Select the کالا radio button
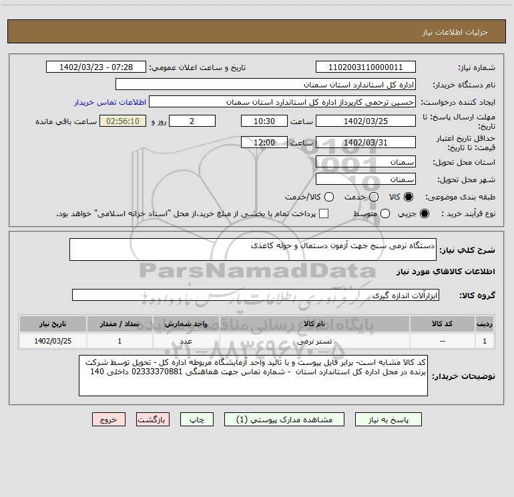 pyautogui.click(x=409, y=197)
